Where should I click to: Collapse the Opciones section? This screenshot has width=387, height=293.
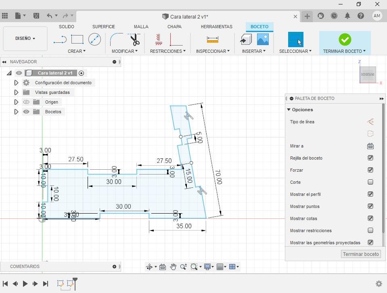(289, 110)
